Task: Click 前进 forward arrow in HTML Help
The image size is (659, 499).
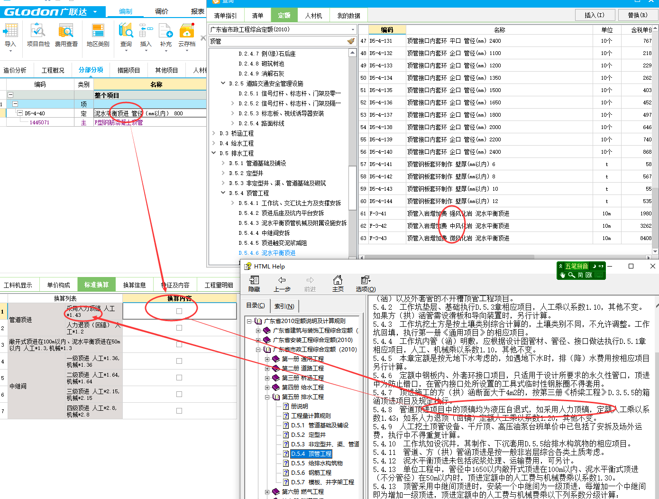Action: (x=310, y=280)
